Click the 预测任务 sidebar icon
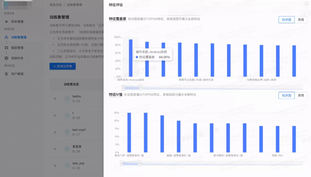The width and height of the screenshot is (311, 177). 6,58
